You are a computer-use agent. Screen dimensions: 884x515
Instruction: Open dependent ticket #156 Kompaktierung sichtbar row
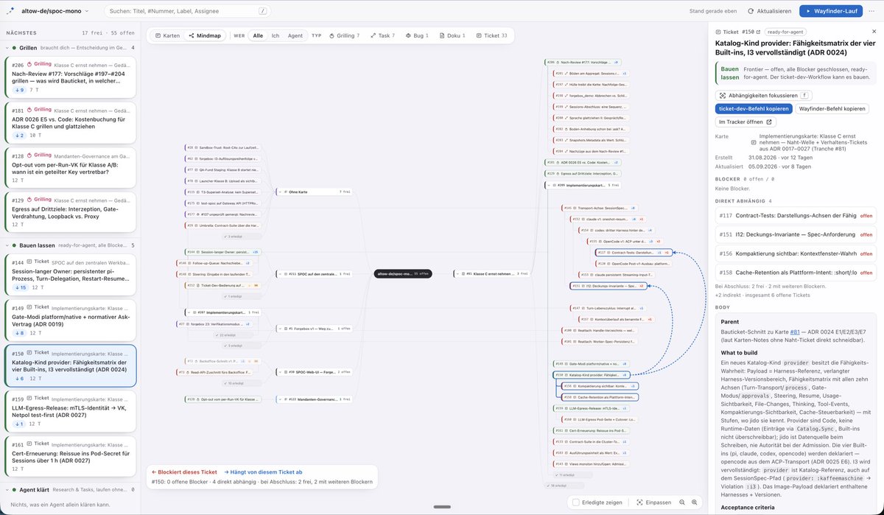coord(796,253)
